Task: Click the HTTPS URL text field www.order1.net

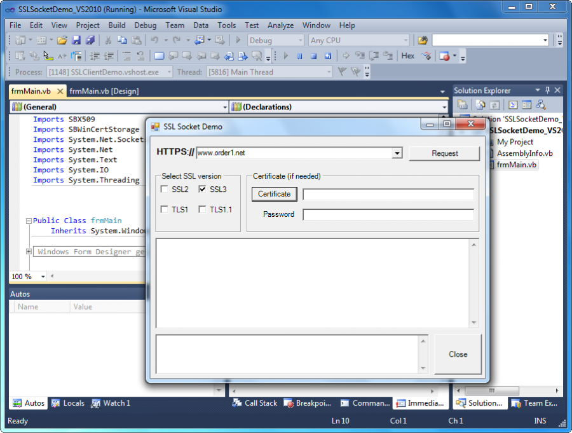Action: 294,153
